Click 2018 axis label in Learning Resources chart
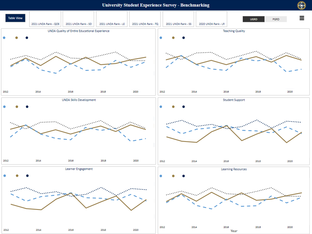Viewport: 312px width, 234px height. (258, 227)
